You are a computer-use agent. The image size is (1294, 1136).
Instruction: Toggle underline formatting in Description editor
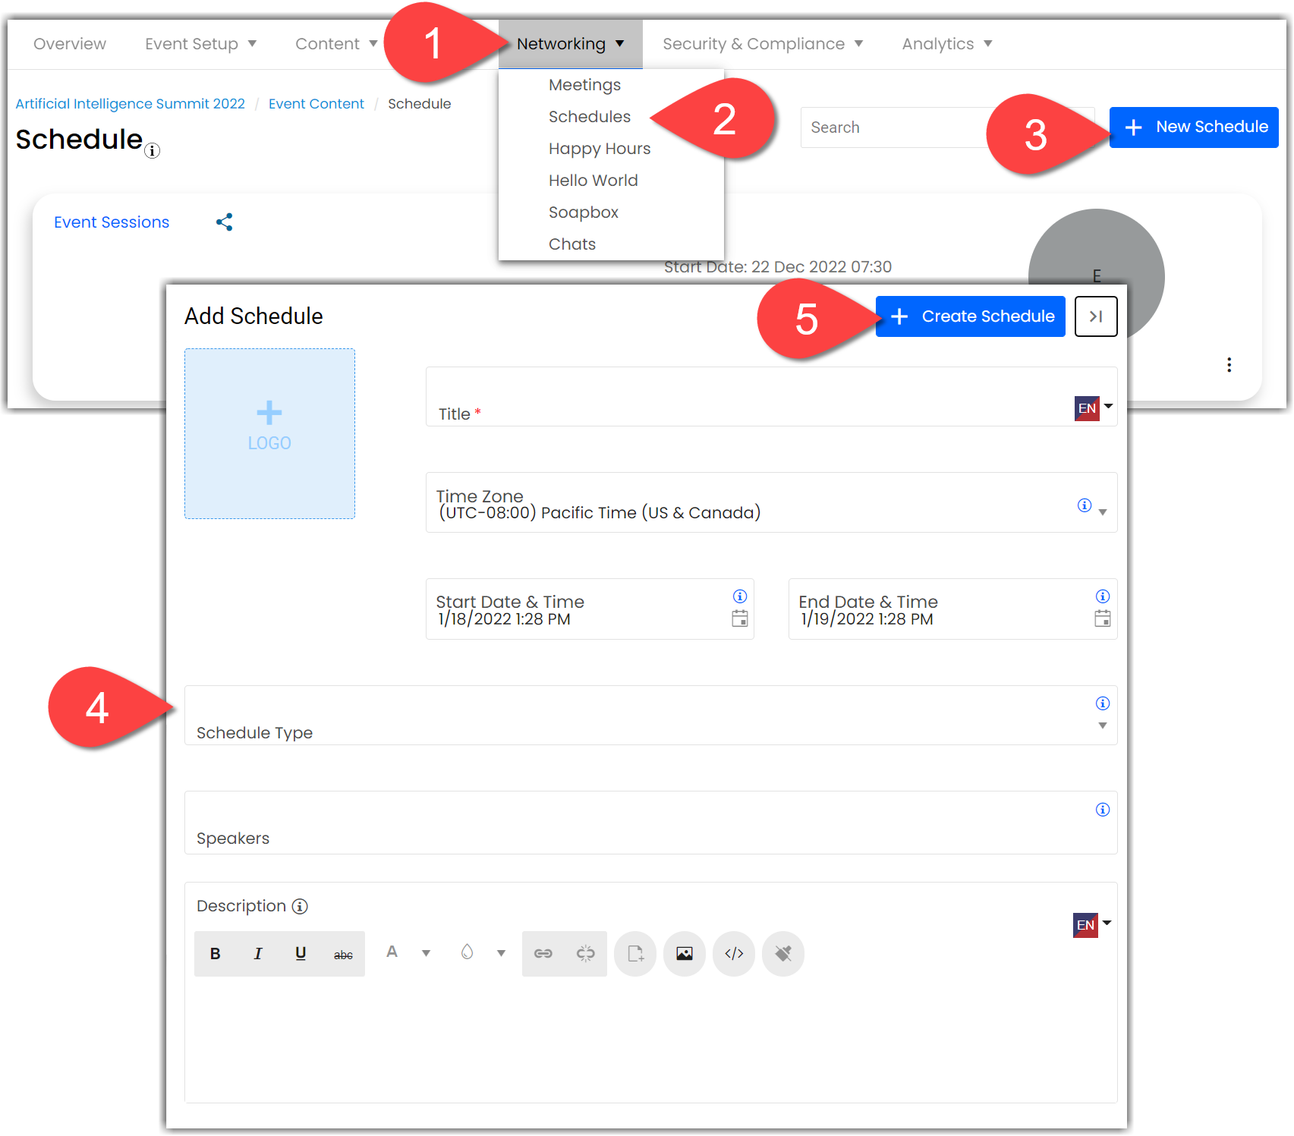pyautogui.click(x=301, y=954)
